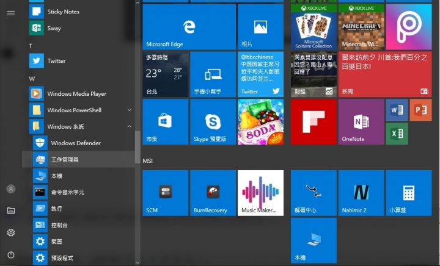Jump to letter T section header

click(31, 46)
